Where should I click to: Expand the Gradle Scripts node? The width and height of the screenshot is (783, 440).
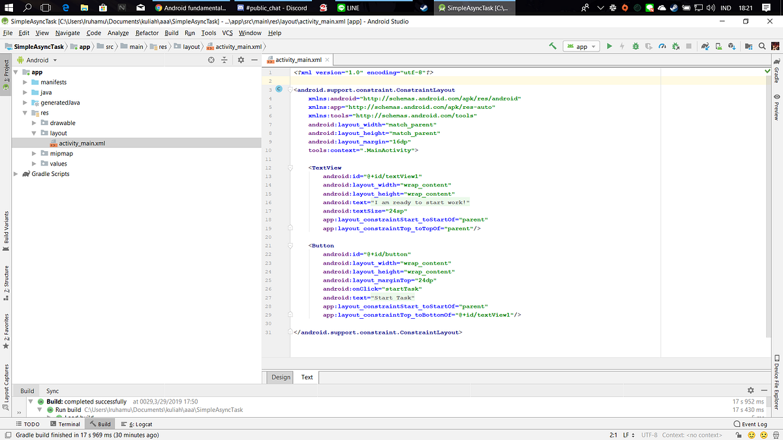[x=15, y=173]
